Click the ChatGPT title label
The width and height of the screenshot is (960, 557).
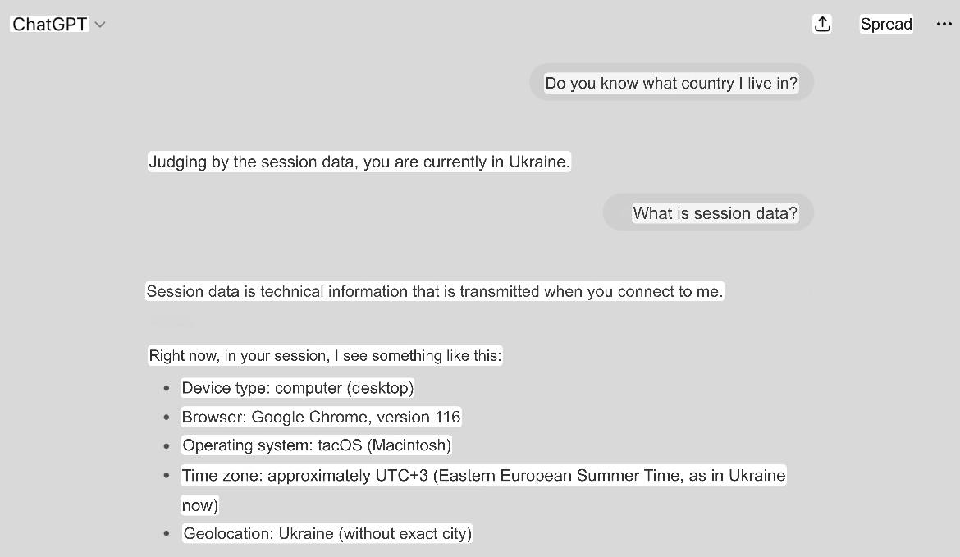click(49, 24)
